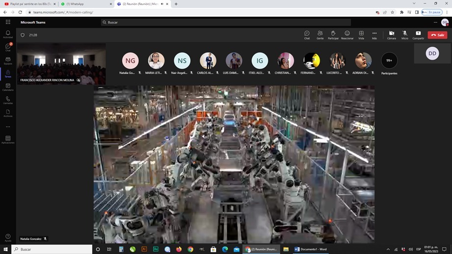The image size is (452, 254).
Task: Open Reaccionar emoji reactions
Action: 347,35
